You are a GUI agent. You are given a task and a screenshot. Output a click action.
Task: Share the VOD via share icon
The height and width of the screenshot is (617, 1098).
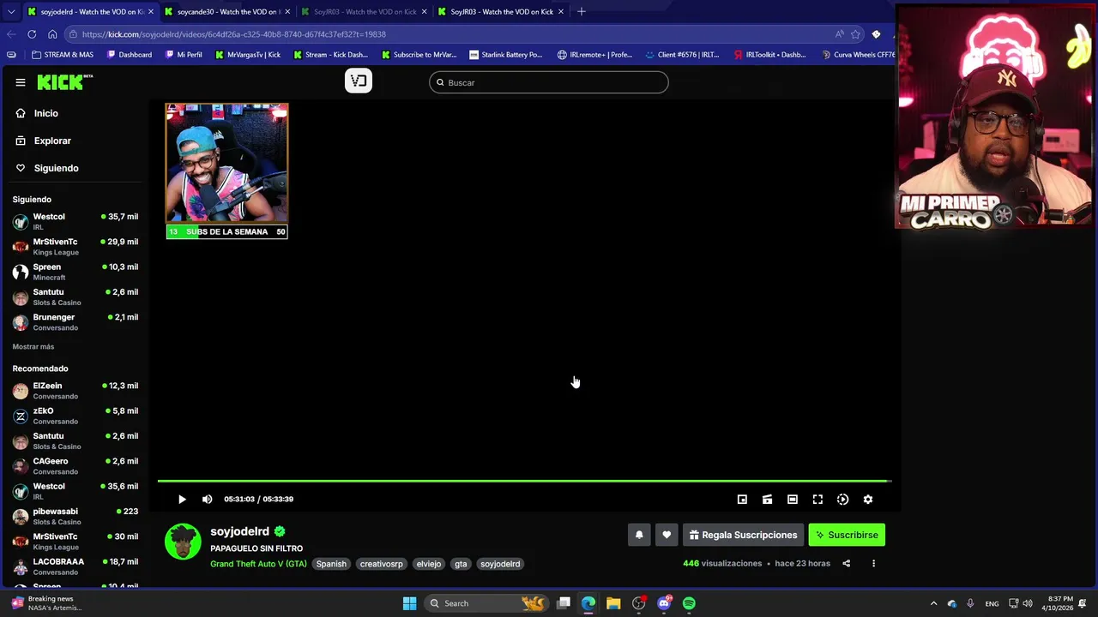coord(846,563)
